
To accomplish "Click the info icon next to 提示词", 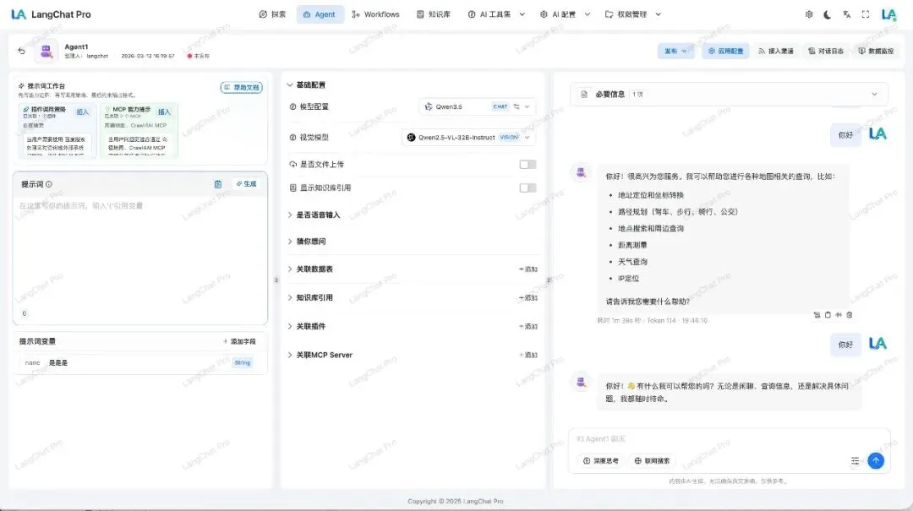I will click(49, 184).
